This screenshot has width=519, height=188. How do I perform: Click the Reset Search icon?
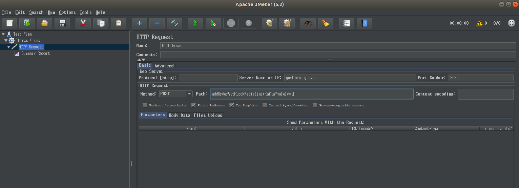[326, 23]
